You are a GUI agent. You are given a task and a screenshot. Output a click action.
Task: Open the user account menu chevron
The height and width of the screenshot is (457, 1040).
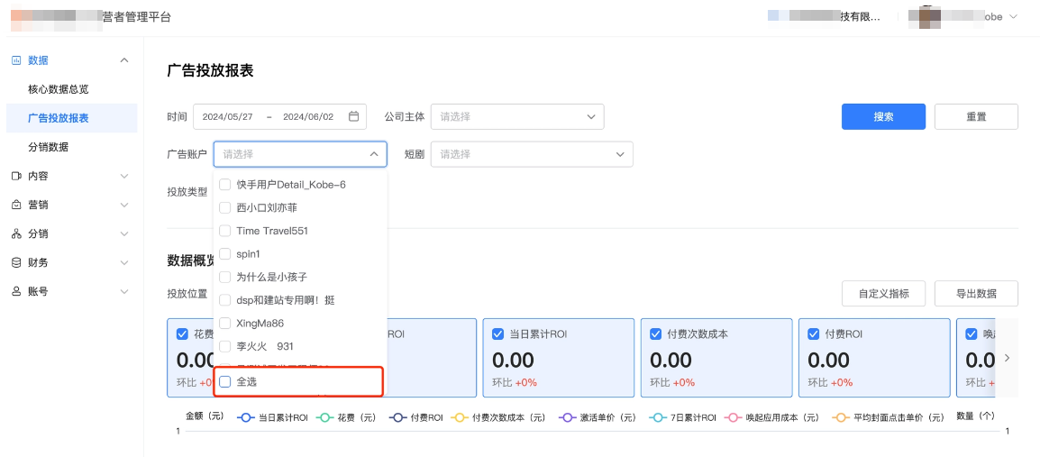tap(1013, 16)
